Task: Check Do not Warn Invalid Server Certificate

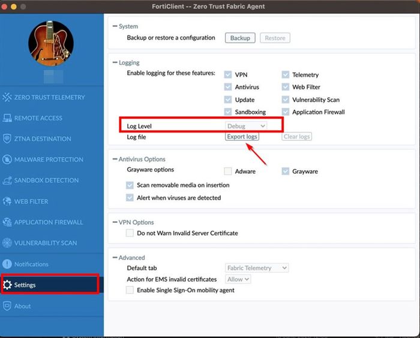Action: pyautogui.click(x=130, y=233)
